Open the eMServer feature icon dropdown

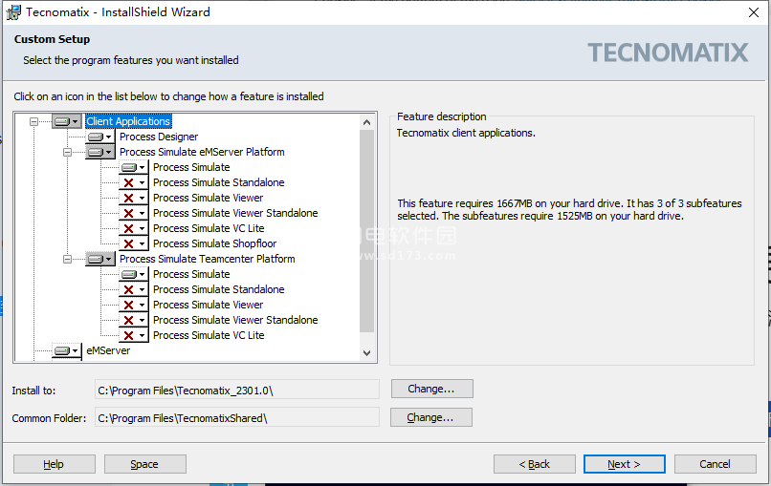67,350
